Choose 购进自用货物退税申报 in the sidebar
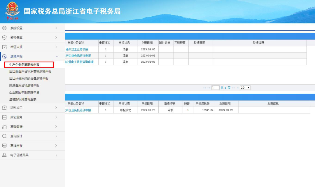The height and width of the screenshot is (187, 315). point(24,85)
